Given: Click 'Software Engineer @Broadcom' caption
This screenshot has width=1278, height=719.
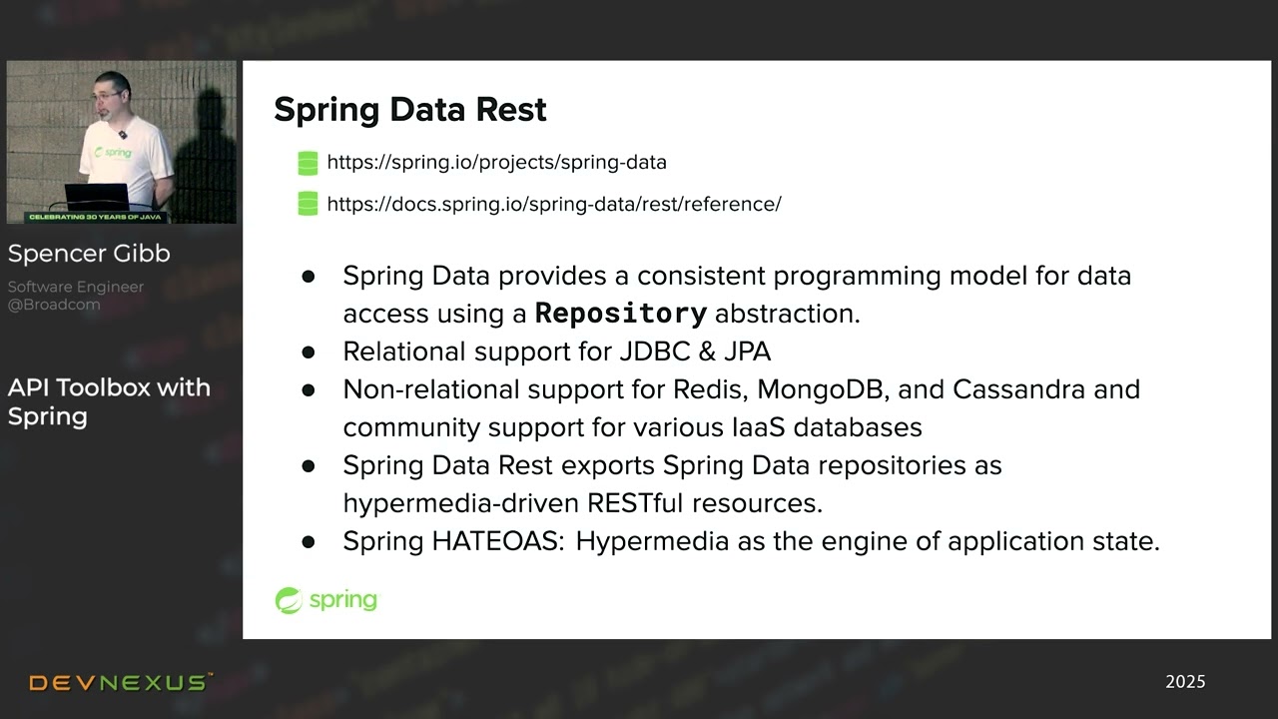Looking at the screenshot, I should 76,296.
